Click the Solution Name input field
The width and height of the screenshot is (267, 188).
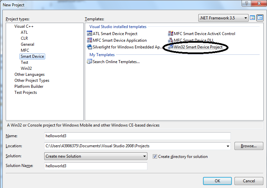(x=96, y=166)
